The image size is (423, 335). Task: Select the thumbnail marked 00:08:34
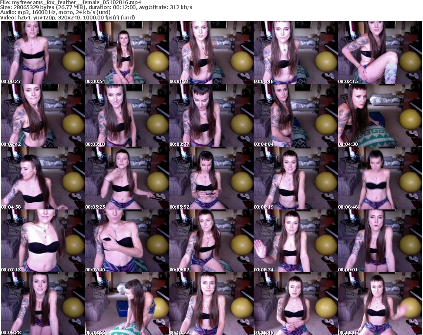(x=295, y=241)
